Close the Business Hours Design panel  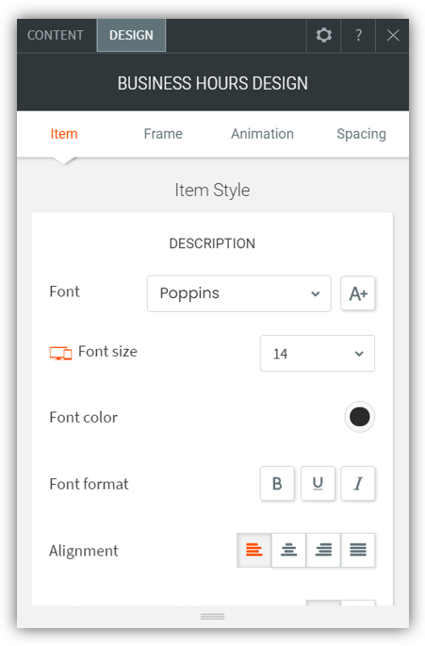393,36
